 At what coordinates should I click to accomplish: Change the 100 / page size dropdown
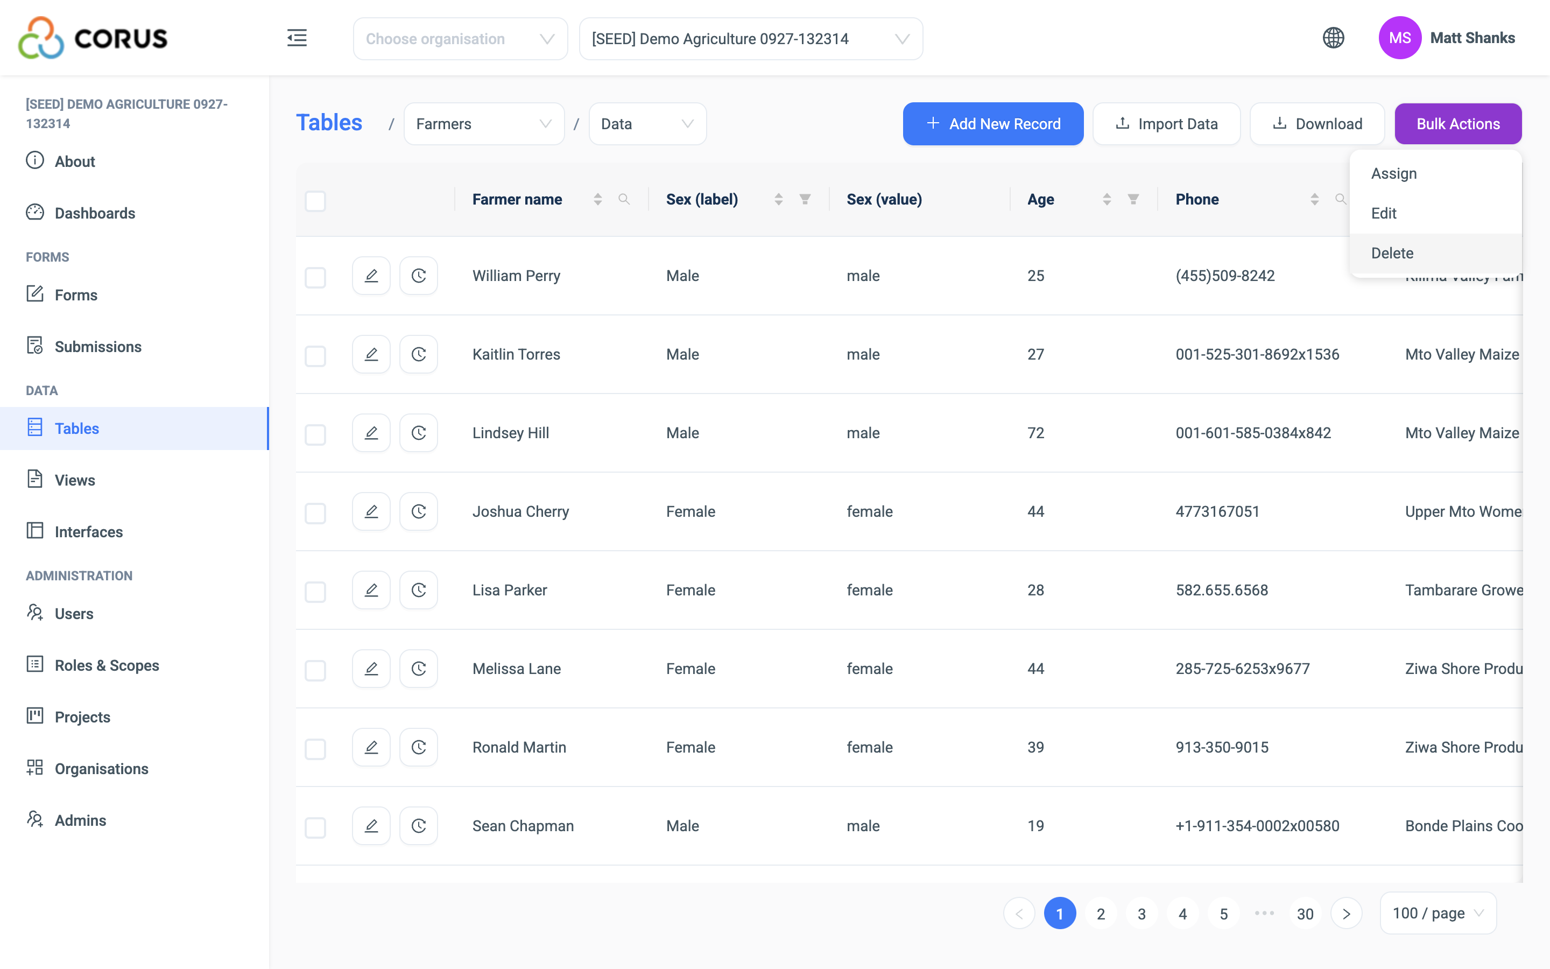1438,913
